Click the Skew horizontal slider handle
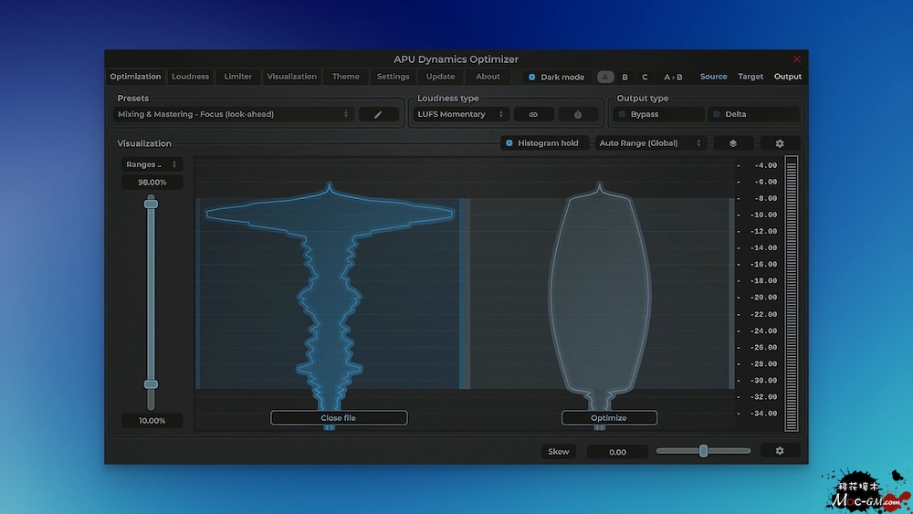This screenshot has height=514, width=913. coord(703,451)
